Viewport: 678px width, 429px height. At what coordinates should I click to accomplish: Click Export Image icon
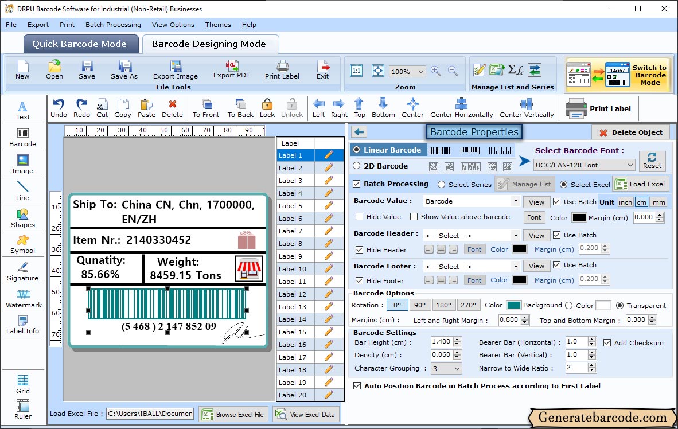pyautogui.click(x=175, y=69)
